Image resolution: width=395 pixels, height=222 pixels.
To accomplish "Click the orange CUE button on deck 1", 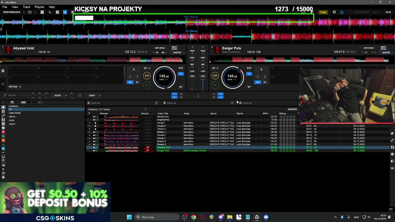I will [x=147, y=76].
